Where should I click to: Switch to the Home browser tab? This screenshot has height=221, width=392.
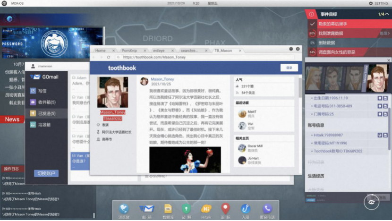[x=100, y=51]
